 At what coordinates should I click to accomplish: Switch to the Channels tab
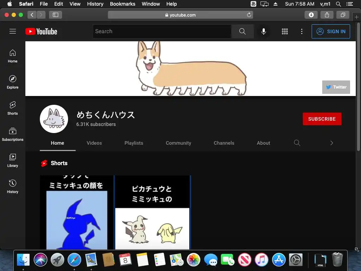click(x=224, y=143)
